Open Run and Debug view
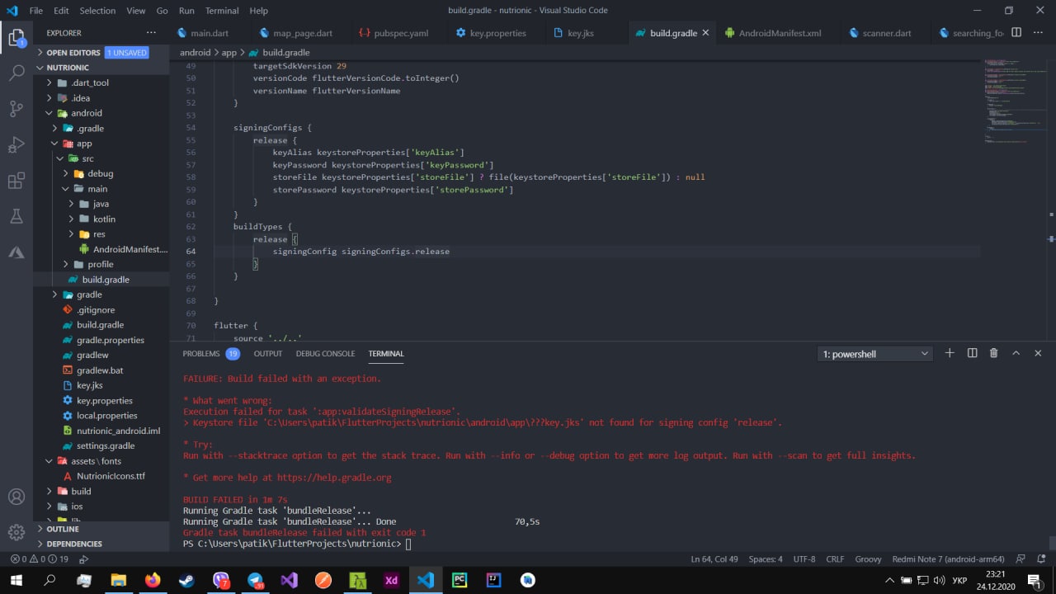1056x594 pixels. [16, 145]
